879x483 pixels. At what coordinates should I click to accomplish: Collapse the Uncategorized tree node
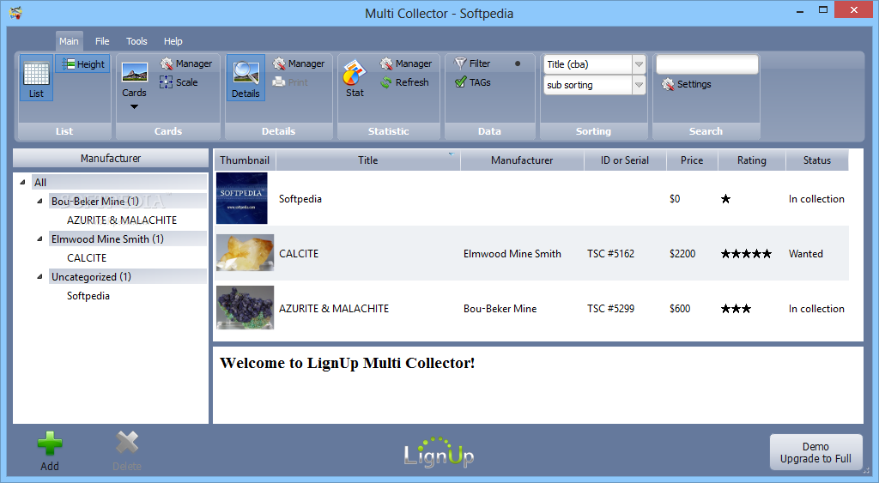click(39, 276)
